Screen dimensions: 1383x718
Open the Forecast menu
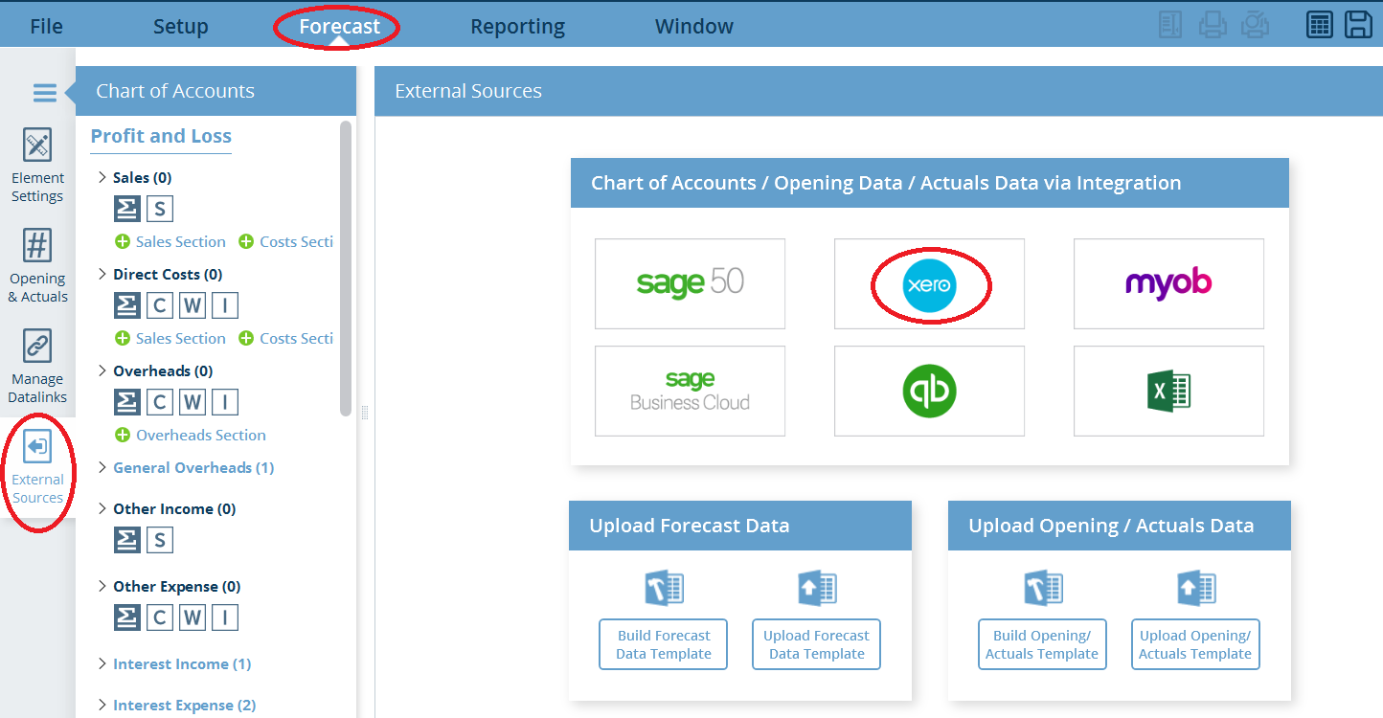[x=339, y=26]
